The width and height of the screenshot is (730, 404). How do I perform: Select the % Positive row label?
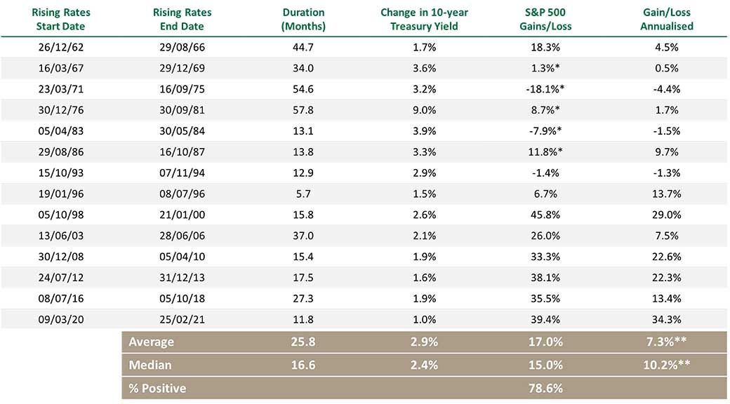pyautogui.click(x=157, y=388)
